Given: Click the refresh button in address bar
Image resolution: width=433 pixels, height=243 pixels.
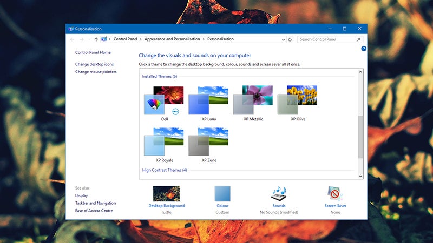Looking at the screenshot, I should (x=290, y=39).
